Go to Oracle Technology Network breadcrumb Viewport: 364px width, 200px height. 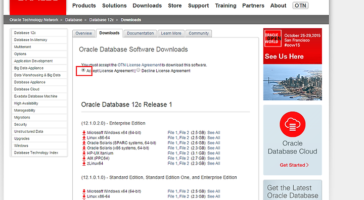[x=34, y=20]
